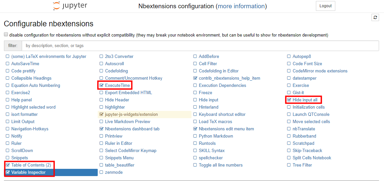This screenshot has height=182, width=384.
Task: Select the AddBefore extension
Action: coord(209,57)
